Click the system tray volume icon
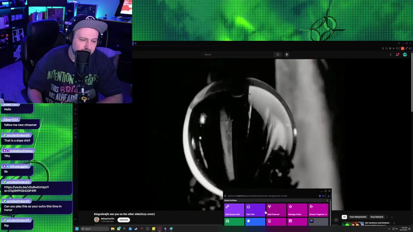This screenshot has height=232, width=413. pos(397,229)
